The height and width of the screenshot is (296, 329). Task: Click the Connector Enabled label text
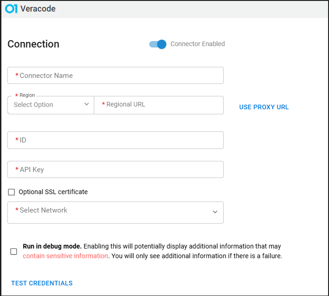click(x=198, y=44)
